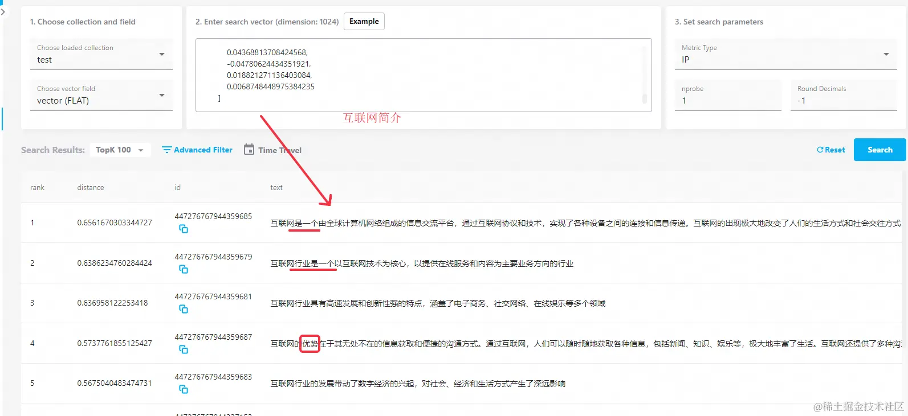Viewport: 908px width, 416px height.
Task: Click rank 4 cell
Action: [x=32, y=343]
